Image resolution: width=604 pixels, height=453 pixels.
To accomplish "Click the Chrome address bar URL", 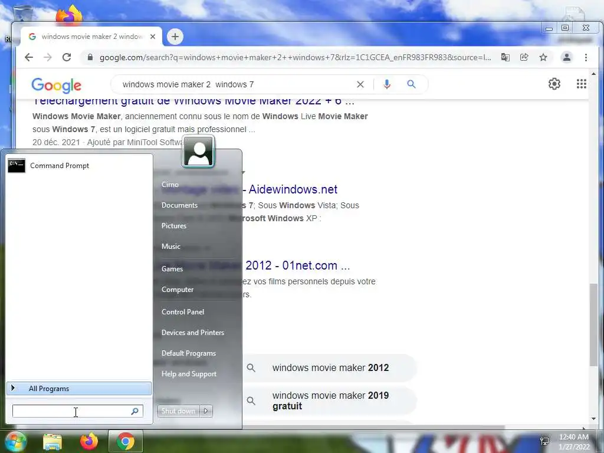I will [x=295, y=57].
